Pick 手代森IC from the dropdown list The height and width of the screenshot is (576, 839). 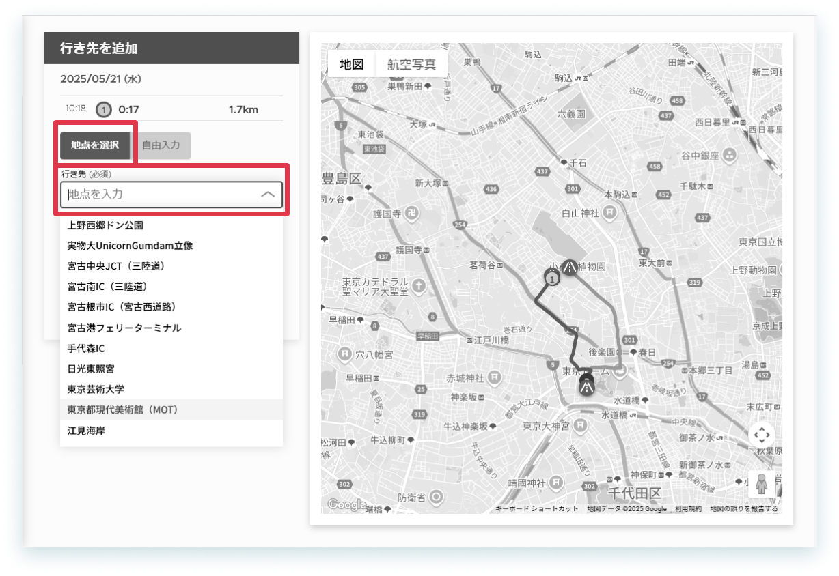point(171,348)
